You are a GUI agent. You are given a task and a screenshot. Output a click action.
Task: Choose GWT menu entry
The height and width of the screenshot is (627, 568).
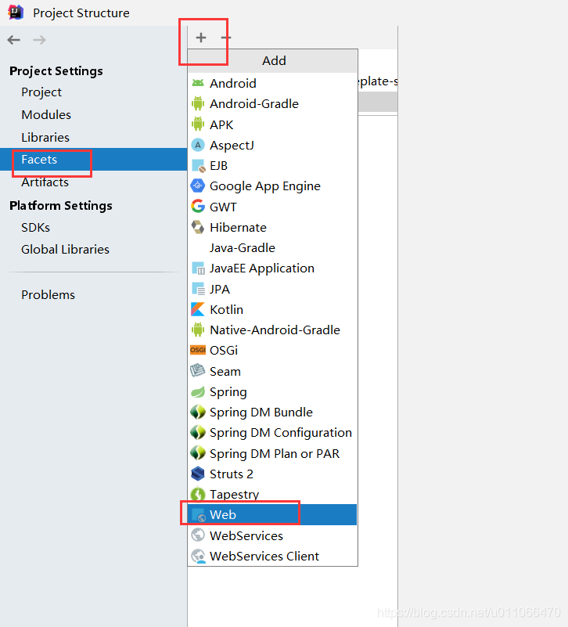(272, 207)
